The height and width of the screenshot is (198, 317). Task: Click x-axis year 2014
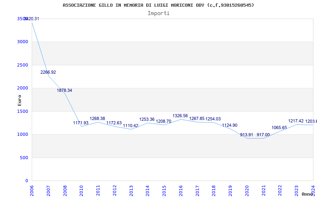tap(148, 191)
